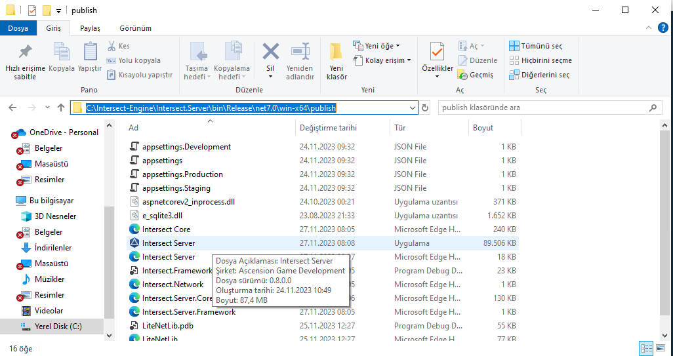The image size is (673, 356).
Task: Click the publish folder search box
Action: 543,108
